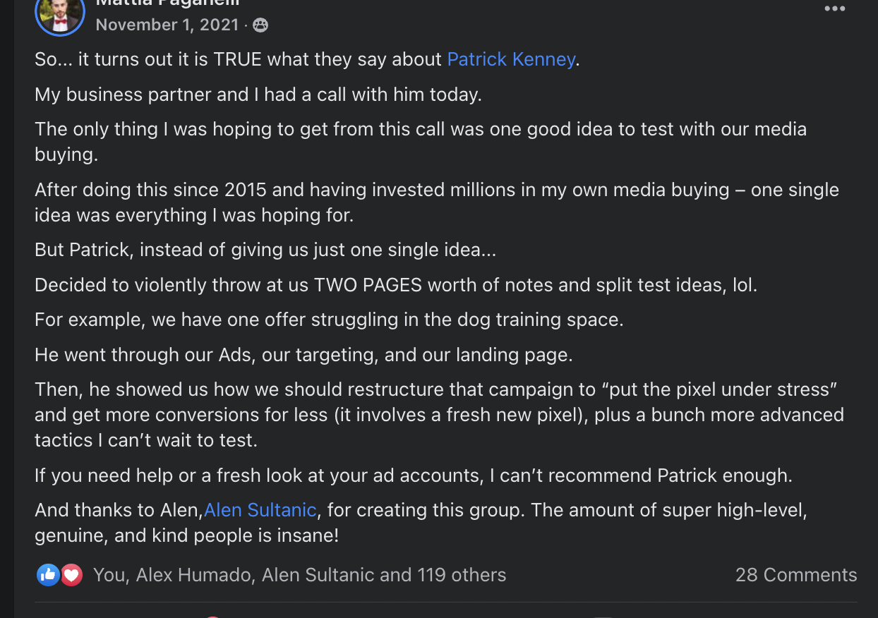Click the group audience icon beside the date
Screen dimensions: 878x618
[x=260, y=25]
